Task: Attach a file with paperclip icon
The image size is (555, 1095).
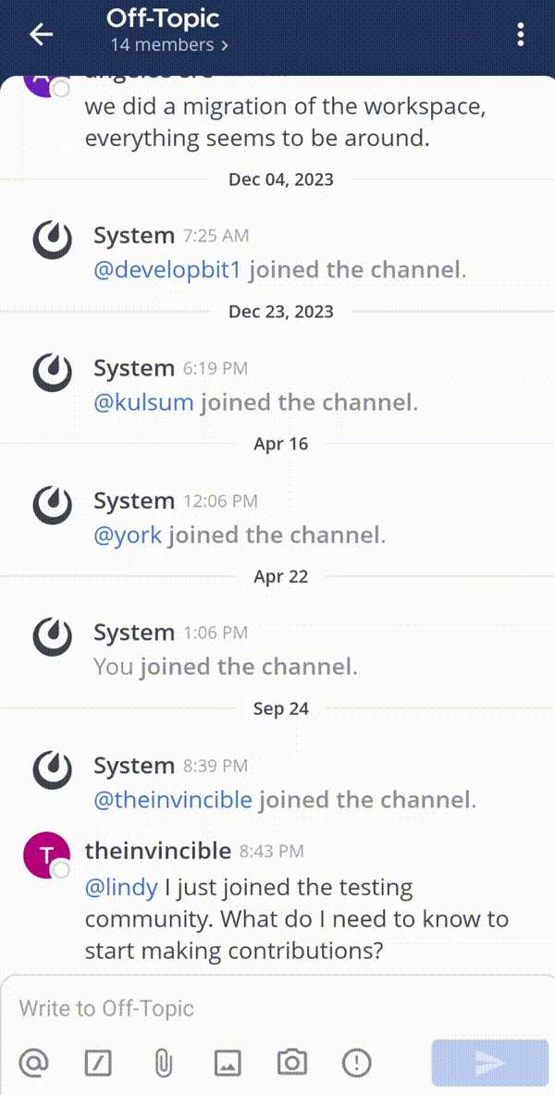Action: 163,1063
